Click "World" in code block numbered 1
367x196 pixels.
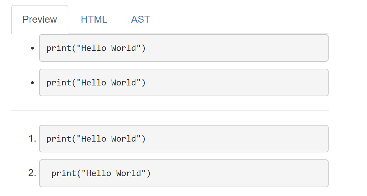click(x=123, y=139)
